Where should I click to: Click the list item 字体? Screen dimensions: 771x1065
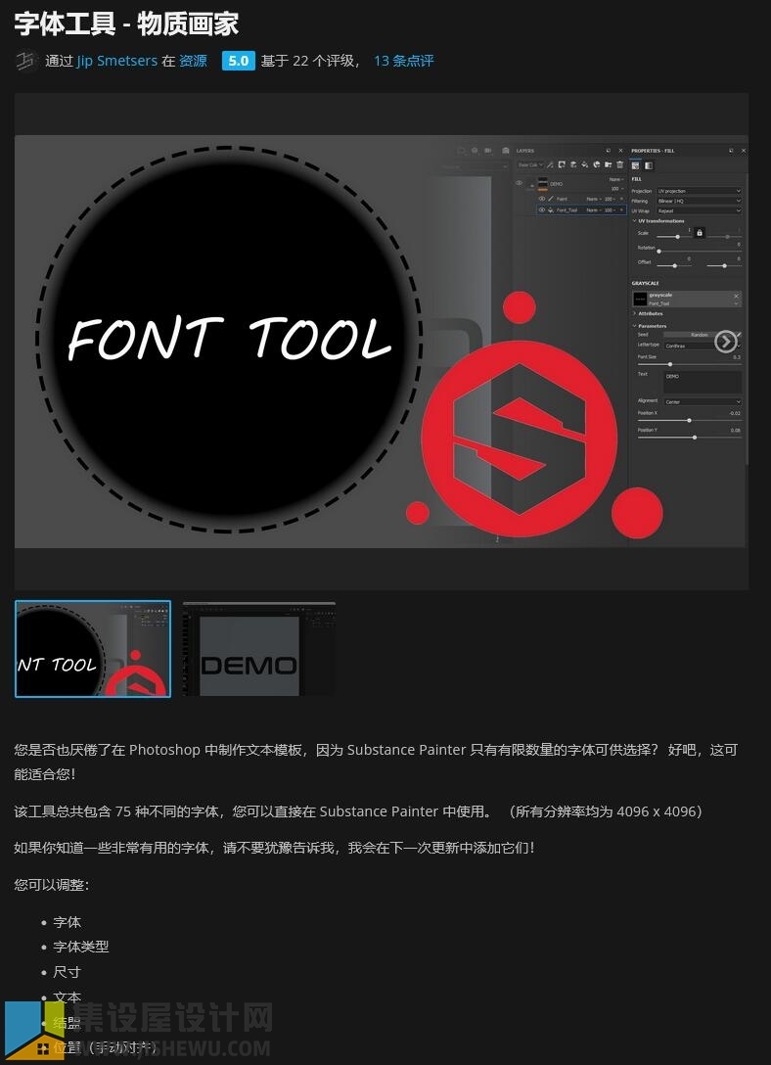[x=68, y=922]
